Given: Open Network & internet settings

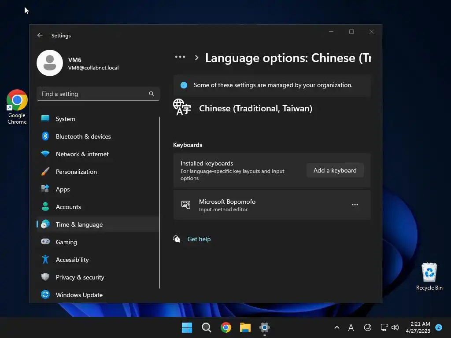Looking at the screenshot, I should pos(98,154).
